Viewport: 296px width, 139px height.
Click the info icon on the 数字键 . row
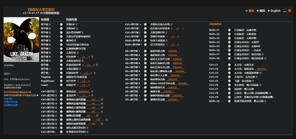(97, 65)
